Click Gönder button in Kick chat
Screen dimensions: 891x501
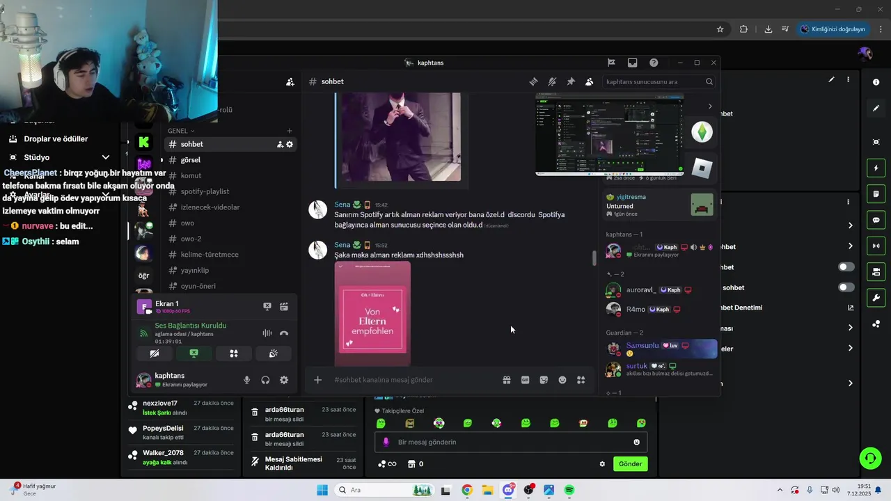tap(631, 464)
